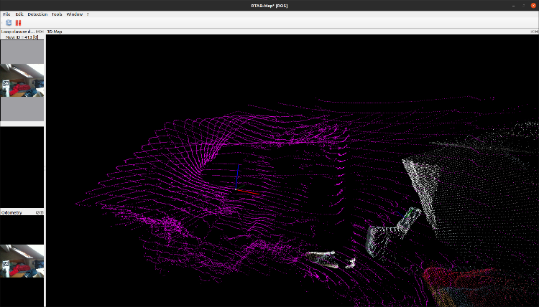Close the Loop closure detection panel
This screenshot has width=539, height=307.
(x=42, y=32)
